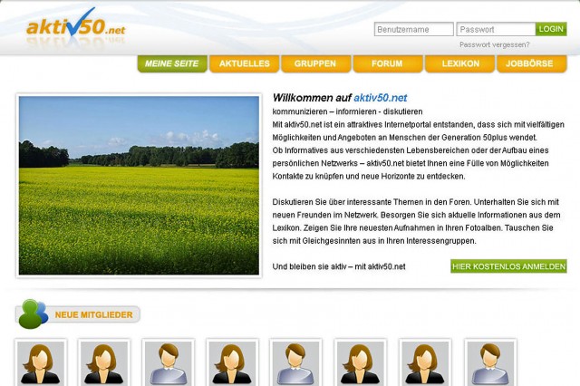Click the yellow field landscape photo
580x386 pixels.
pos(139,185)
